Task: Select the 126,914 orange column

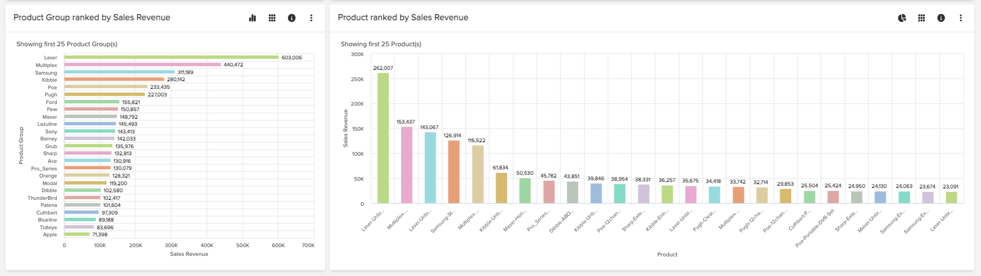Action: pos(454,172)
